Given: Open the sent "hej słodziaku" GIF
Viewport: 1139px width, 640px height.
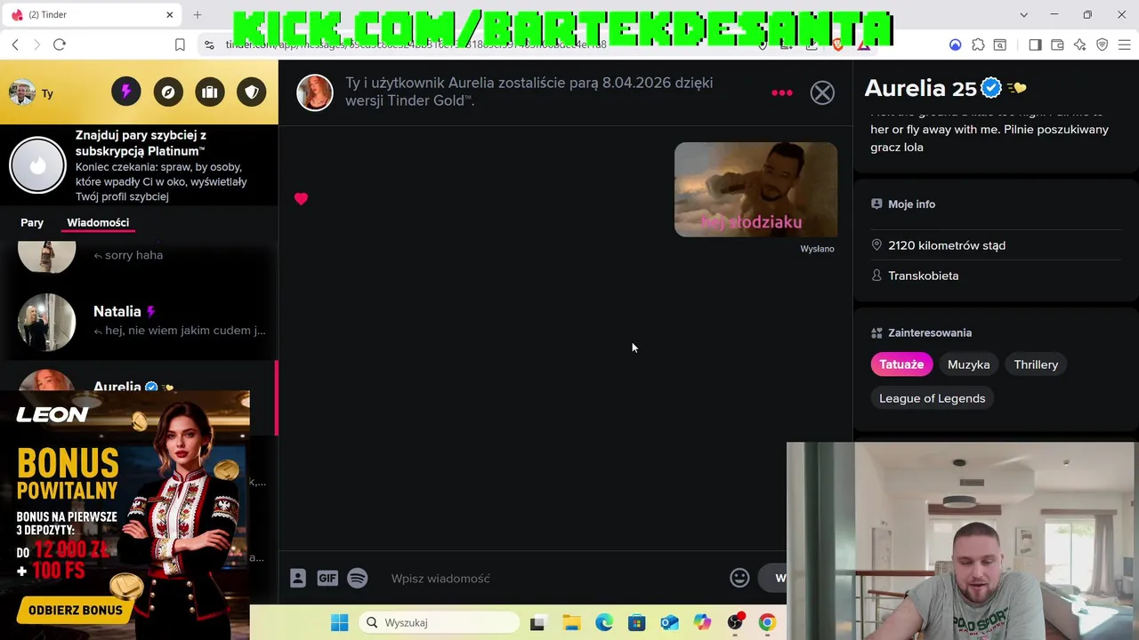Looking at the screenshot, I should click(x=755, y=189).
